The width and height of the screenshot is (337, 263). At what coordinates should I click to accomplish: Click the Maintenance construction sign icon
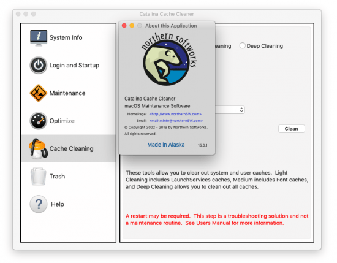(x=38, y=93)
